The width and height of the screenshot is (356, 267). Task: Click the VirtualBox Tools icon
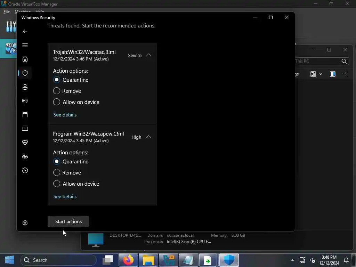tap(11, 26)
